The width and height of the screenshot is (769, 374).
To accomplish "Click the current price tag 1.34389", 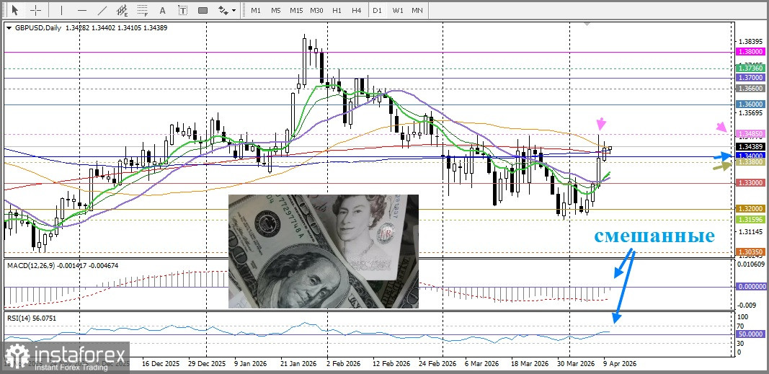I will [751, 146].
